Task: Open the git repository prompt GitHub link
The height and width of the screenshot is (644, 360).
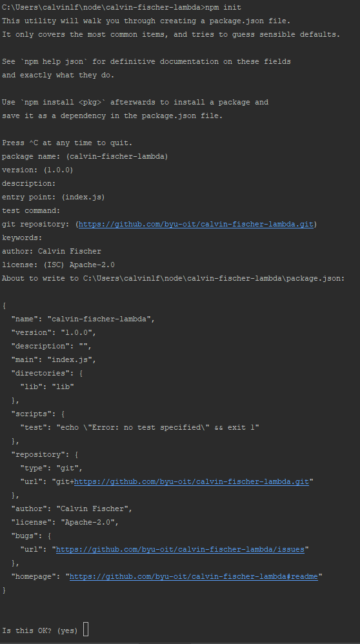Action: click(x=195, y=225)
